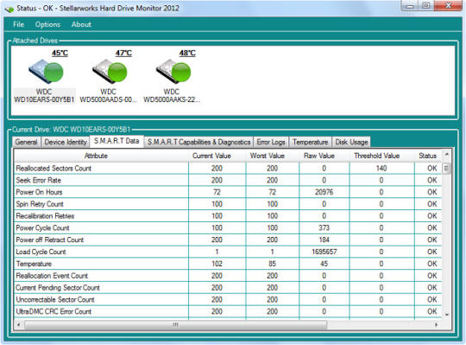
Task: Click the vertical scrollbar thumb
Action: click(446, 169)
